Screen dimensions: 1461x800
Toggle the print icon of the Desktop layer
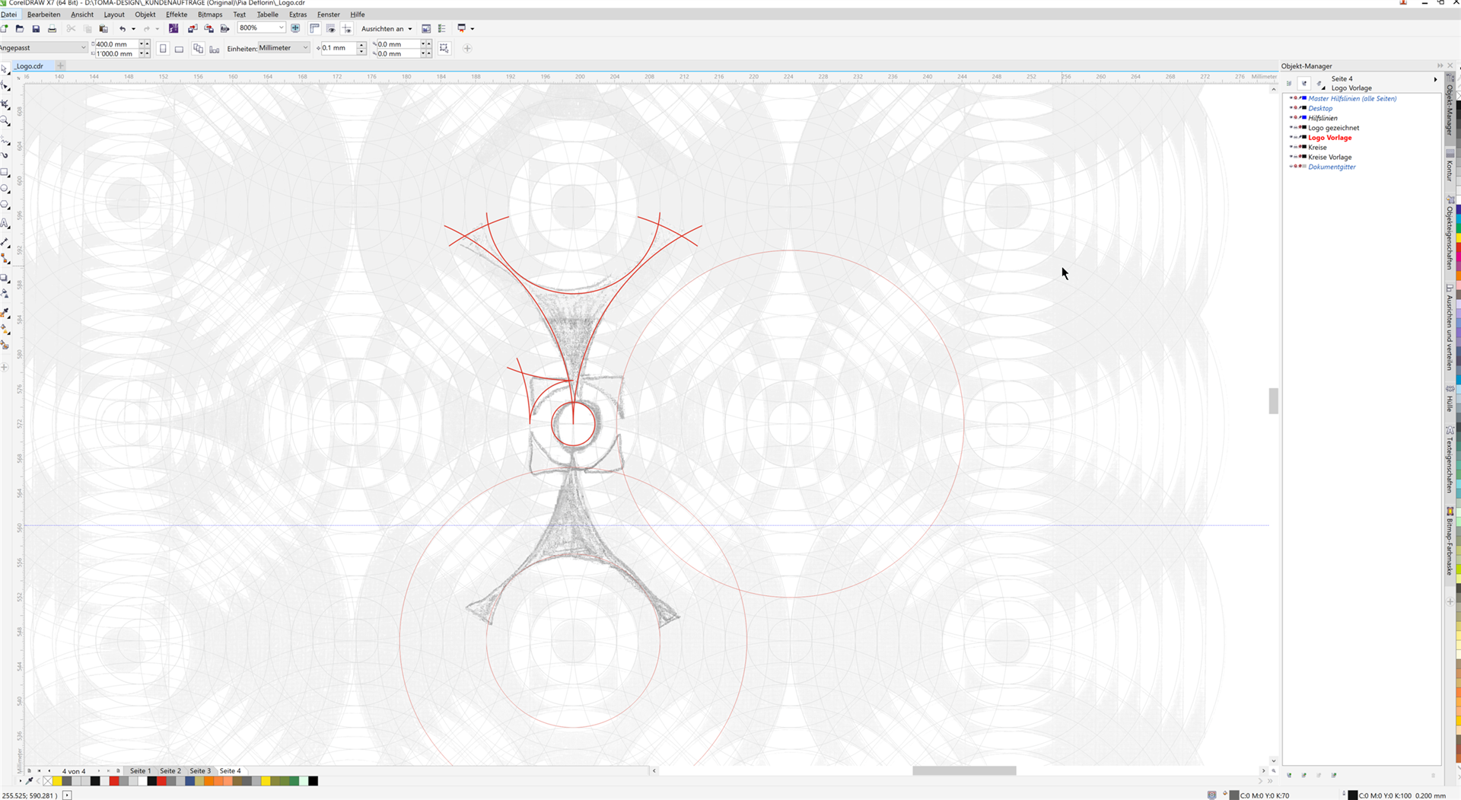[x=1296, y=108]
